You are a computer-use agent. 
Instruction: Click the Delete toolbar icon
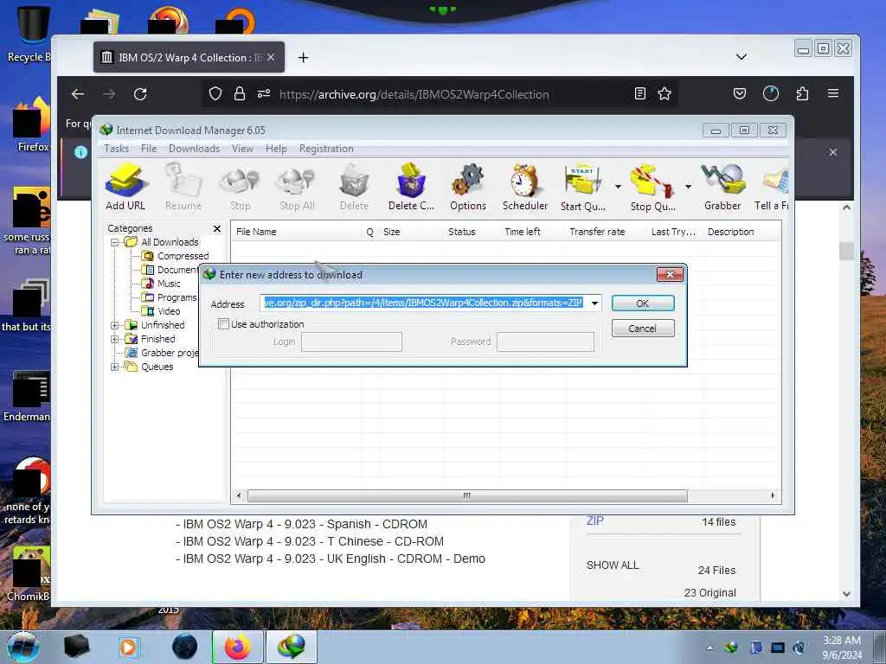pos(354,187)
